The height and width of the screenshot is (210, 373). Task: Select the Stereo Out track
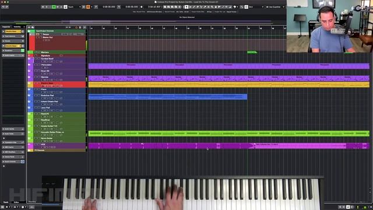pos(57,43)
